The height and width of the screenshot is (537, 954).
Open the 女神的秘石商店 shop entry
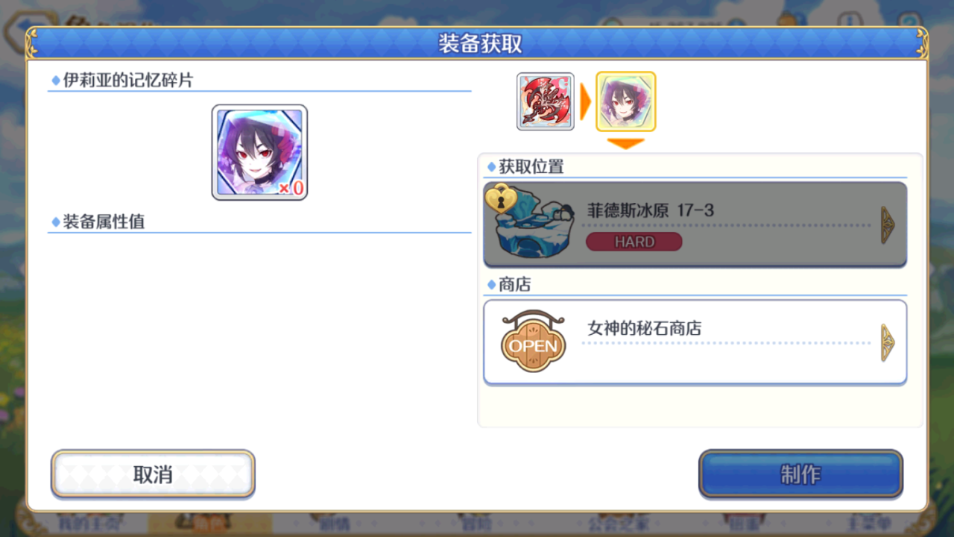(695, 342)
